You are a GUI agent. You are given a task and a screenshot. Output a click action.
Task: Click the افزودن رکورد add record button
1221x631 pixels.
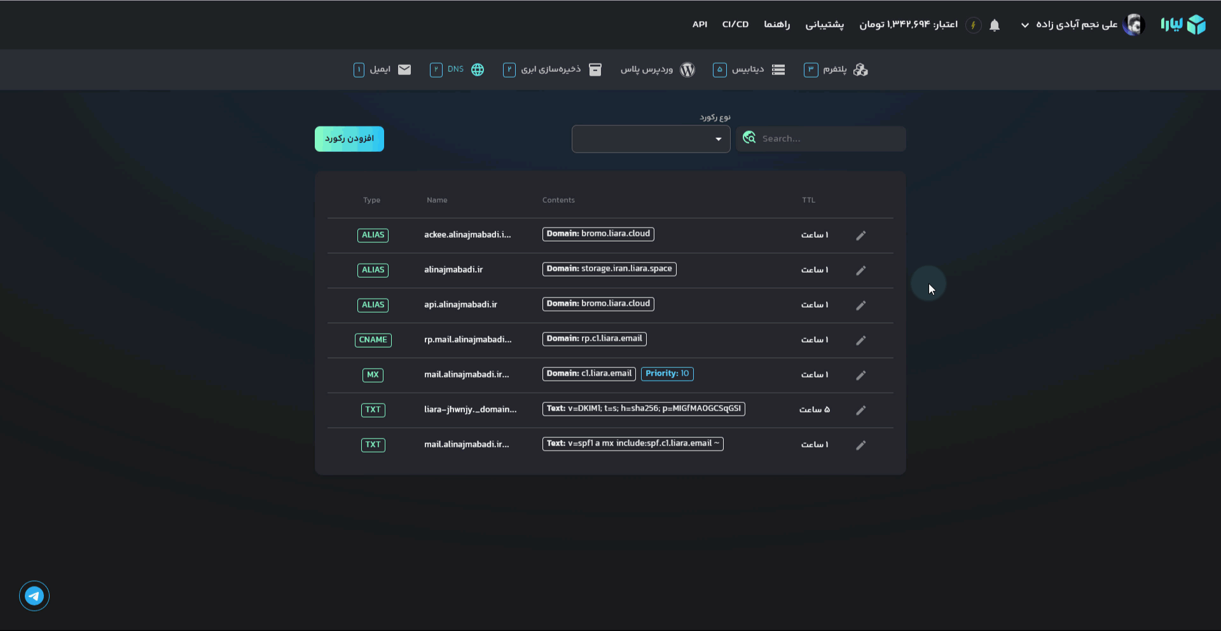click(349, 139)
